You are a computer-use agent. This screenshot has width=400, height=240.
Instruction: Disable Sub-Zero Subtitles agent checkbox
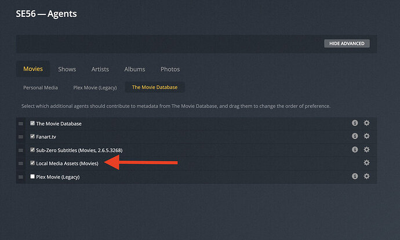tap(32, 150)
